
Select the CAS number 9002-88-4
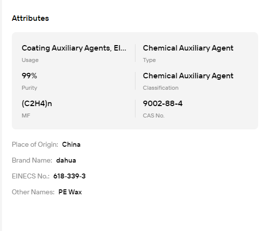(163, 104)
